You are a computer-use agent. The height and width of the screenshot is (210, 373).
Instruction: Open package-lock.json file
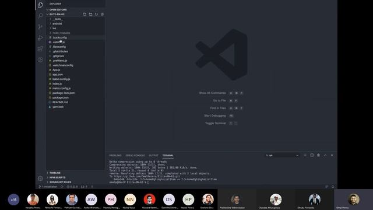(64, 93)
